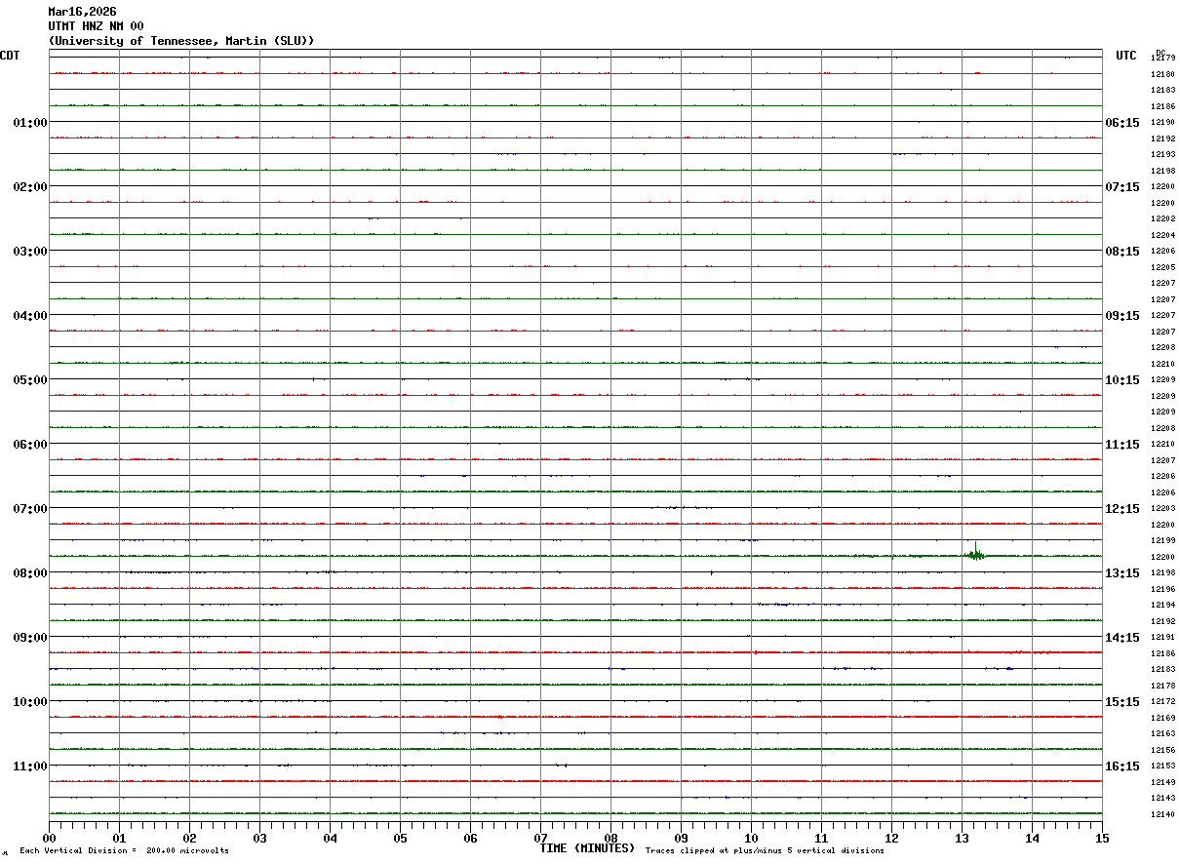Click the Each Vertical Division 200.00 microvolts note
This screenshot has height=864, width=1180.
pyautogui.click(x=124, y=850)
